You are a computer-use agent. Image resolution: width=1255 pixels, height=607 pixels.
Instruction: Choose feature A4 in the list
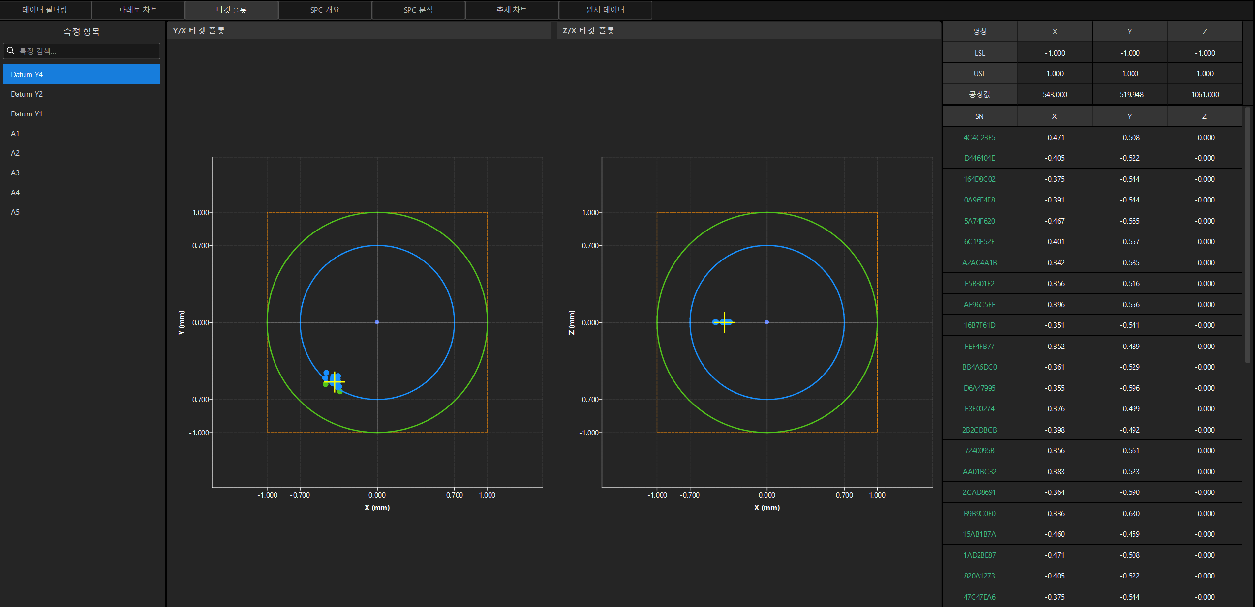(x=82, y=192)
